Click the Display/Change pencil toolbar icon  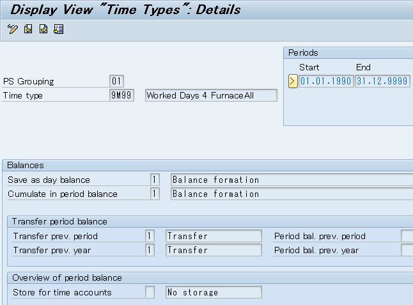(x=12, y=29)
